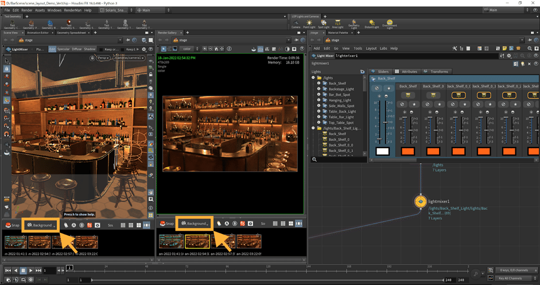Collapse the /lights folder in the tree
Image resolution: width=540 pixels, height=285 pixels.
click(313, 77)
